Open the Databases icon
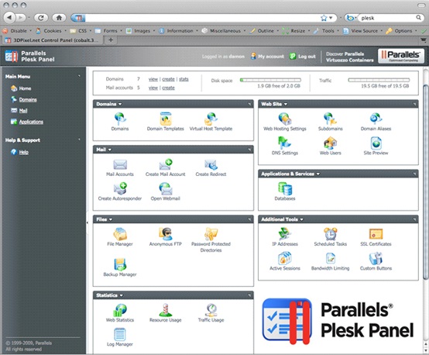This screenshot has width=429, height=355. (x=285, y=188)
